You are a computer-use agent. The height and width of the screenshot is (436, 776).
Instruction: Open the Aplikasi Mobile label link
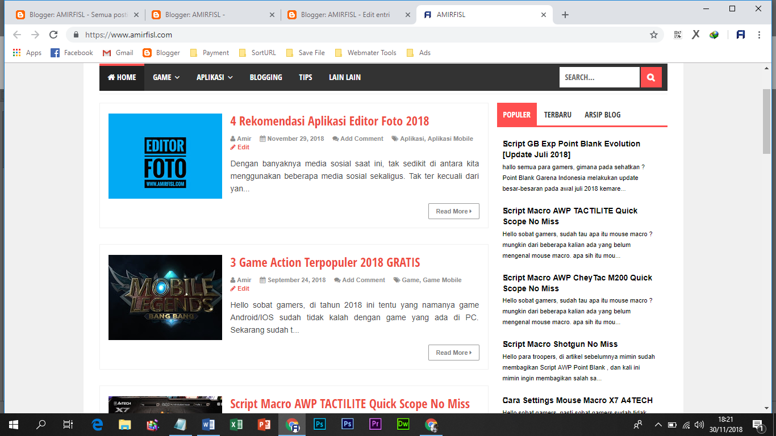(x=450, y=139)
